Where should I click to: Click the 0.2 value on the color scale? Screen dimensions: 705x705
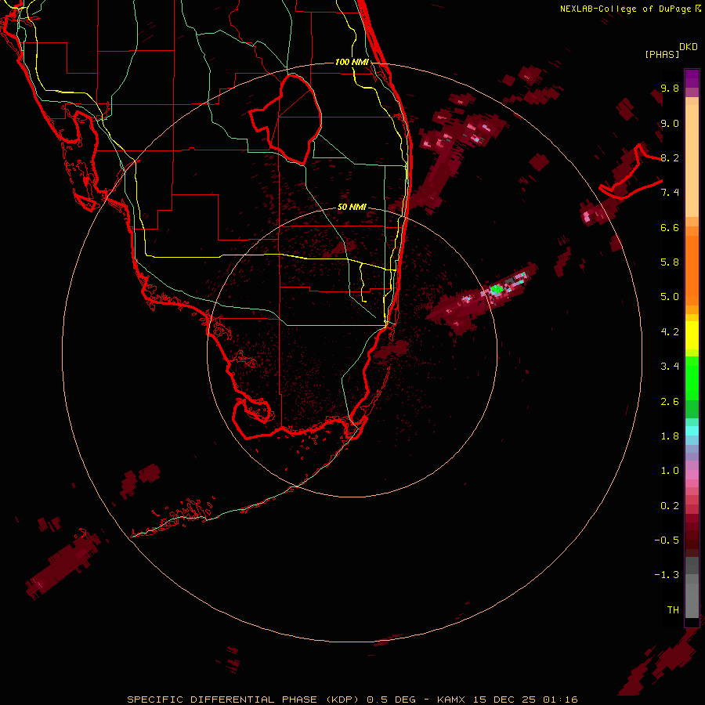click(670, 506)
